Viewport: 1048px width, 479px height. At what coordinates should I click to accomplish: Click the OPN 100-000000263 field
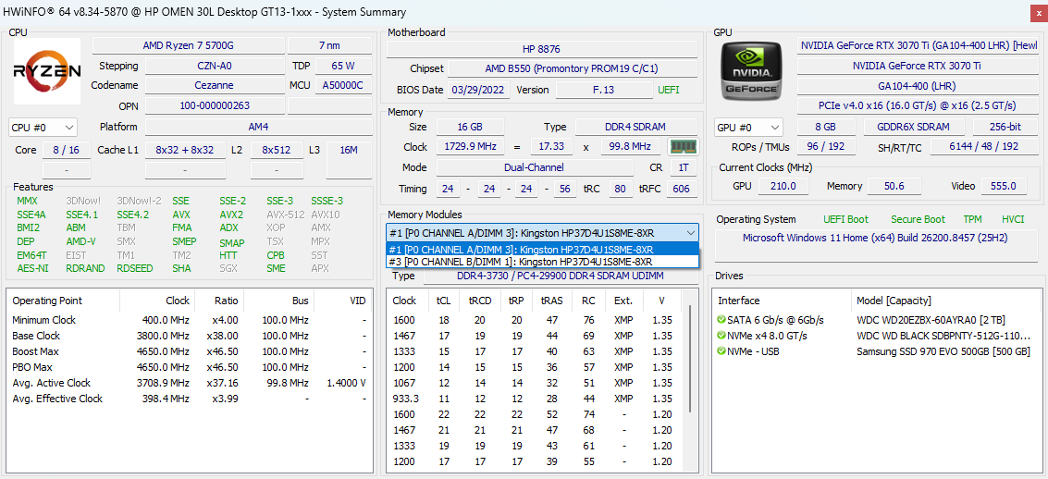tap(215, 105)
